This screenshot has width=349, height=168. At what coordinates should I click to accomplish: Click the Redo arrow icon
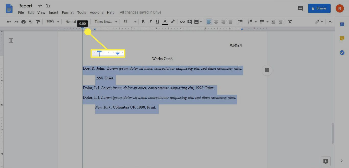[x=16, y=22]
